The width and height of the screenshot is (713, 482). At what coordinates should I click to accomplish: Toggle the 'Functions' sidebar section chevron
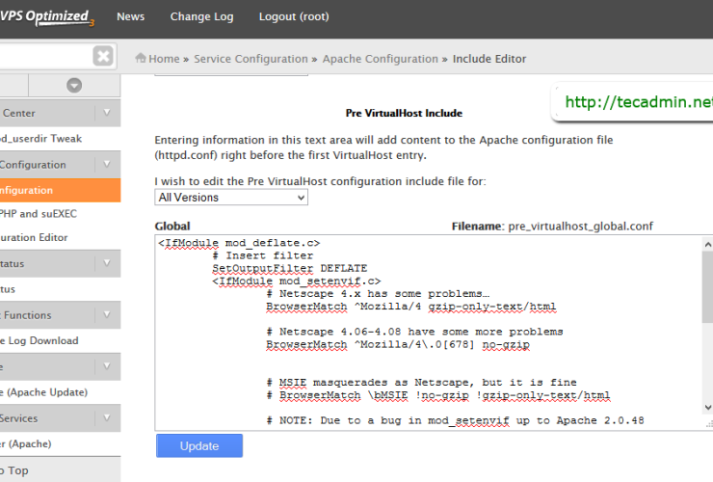tap(108, 315)
